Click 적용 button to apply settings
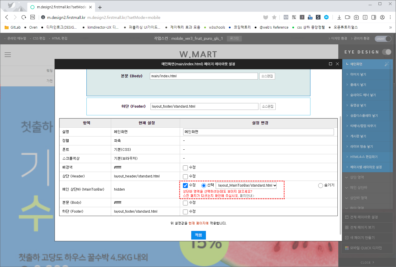The image size is (396, 267). click(198, 235)
